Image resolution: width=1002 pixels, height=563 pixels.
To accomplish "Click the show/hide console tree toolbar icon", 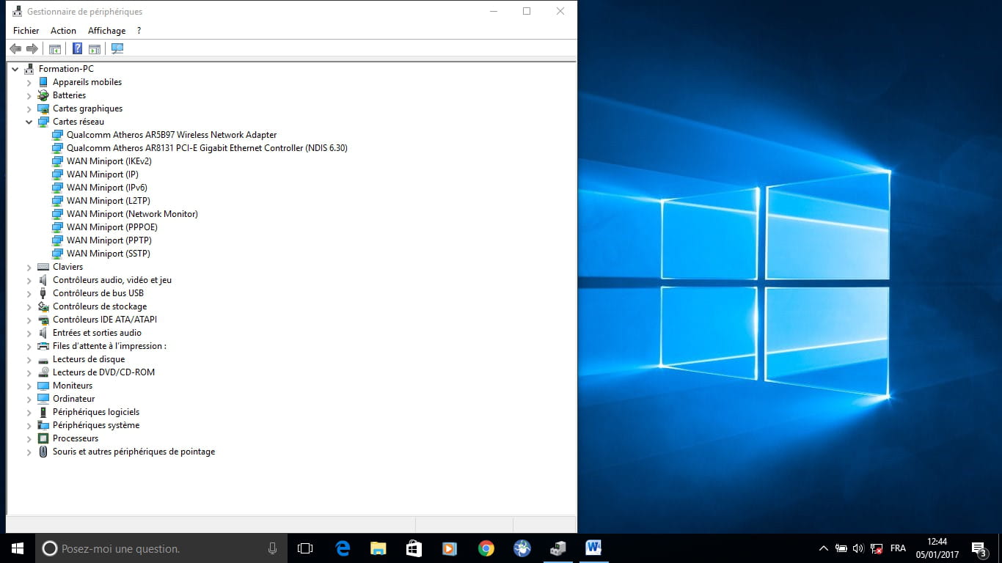I will pos(54,49).
